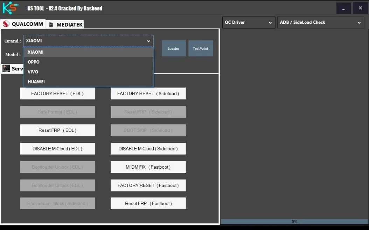This screenshot has height=230, width=369.
Task: Click the Loader button
Action: [173, 48]
